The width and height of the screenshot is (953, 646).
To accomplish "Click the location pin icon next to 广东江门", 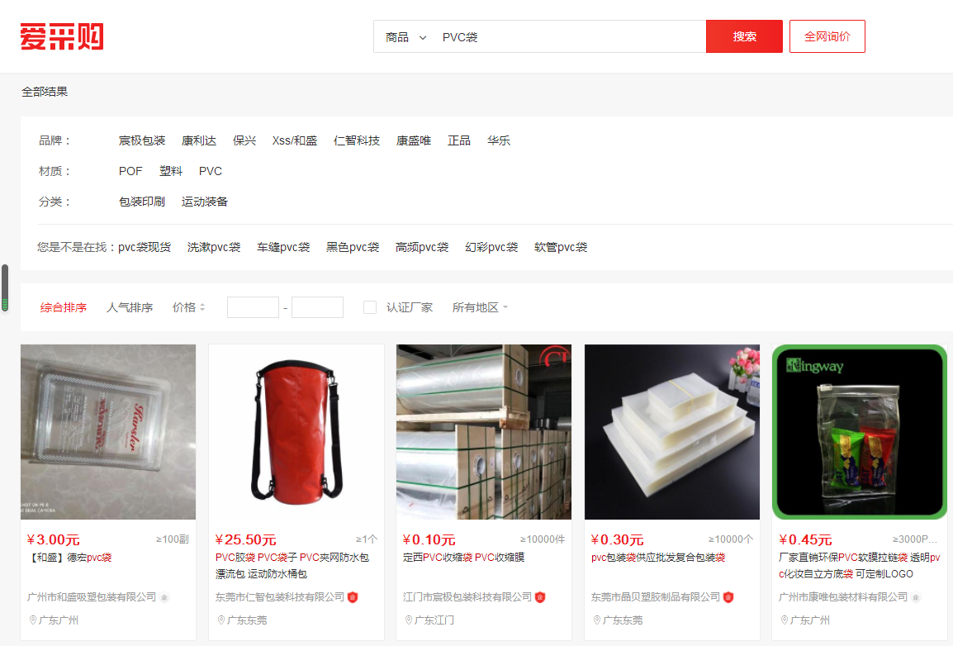I will point(409,620).
